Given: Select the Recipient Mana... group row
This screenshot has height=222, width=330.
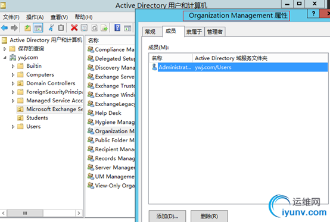Looking at the screenshot, I should (111, 149).
